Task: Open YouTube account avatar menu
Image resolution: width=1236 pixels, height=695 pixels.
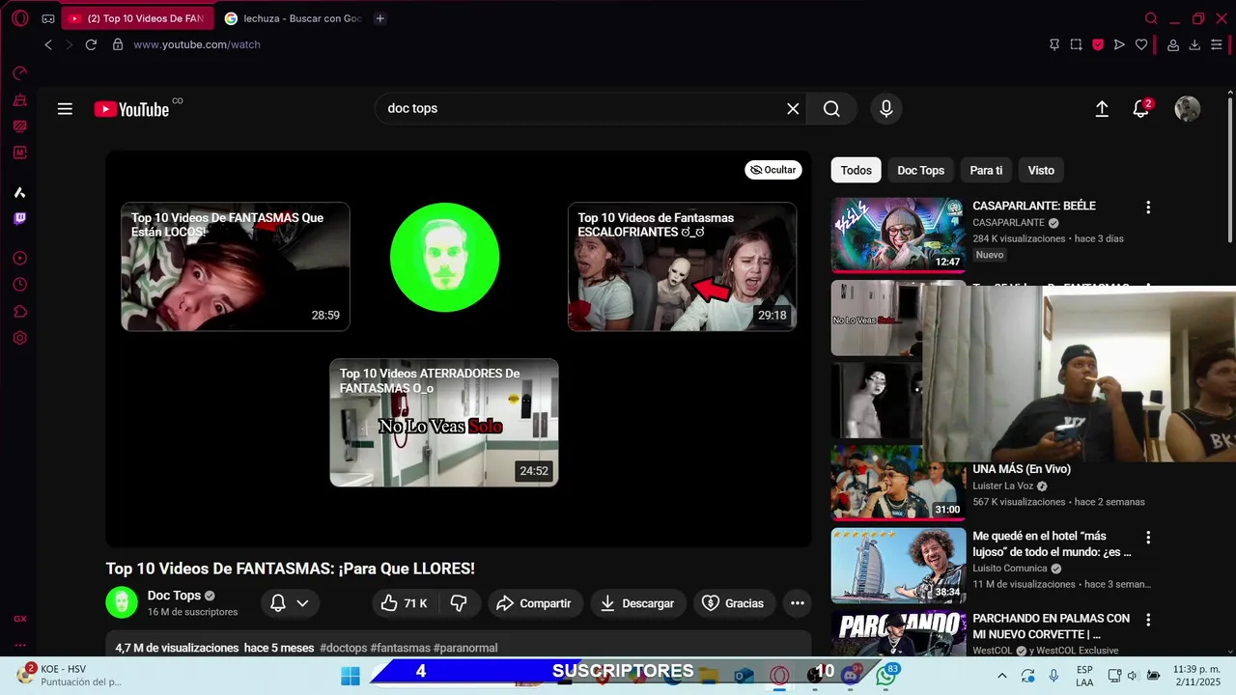Action: (1187, 109)
